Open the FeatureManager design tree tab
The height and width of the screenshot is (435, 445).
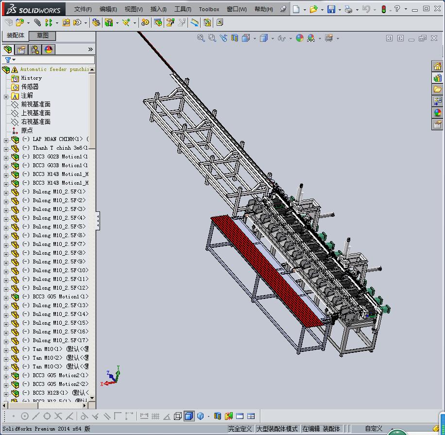(x=8, y=50)
